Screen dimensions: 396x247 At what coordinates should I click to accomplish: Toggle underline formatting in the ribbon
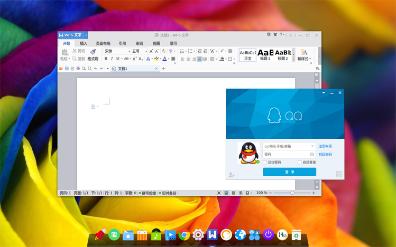pos(118,59)
